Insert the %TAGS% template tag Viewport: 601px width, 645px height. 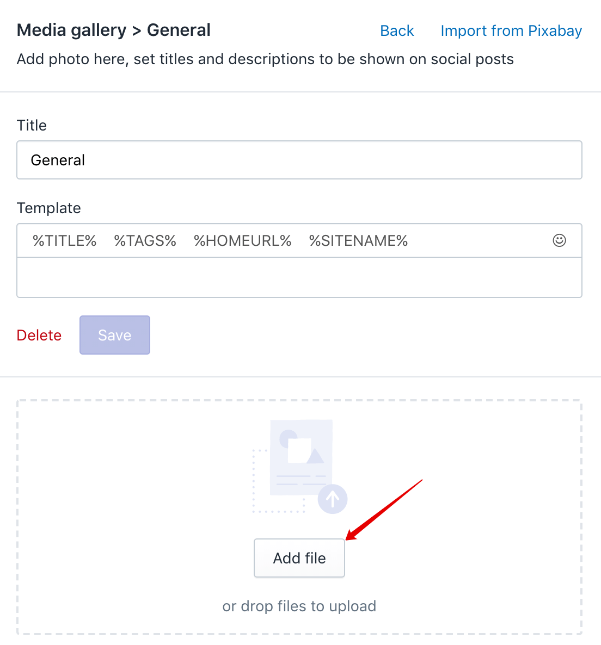[x=145, y=240]
